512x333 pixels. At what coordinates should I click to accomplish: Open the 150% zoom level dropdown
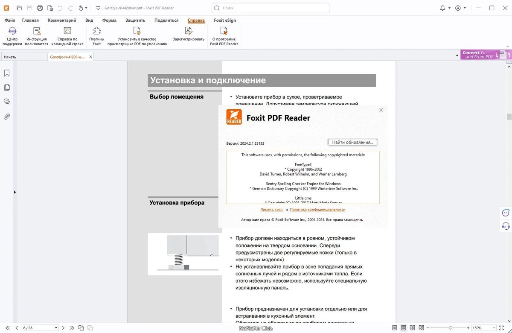[495, 328]
